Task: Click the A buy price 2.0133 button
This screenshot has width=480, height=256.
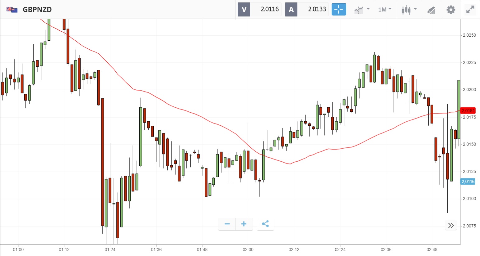Action: tap(307, 9)
